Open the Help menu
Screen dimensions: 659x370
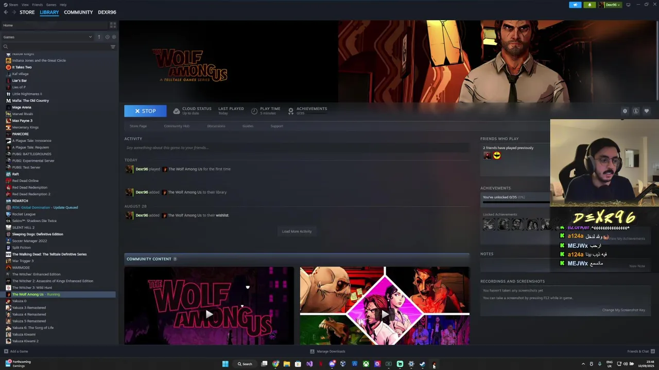tap(63, 5)
